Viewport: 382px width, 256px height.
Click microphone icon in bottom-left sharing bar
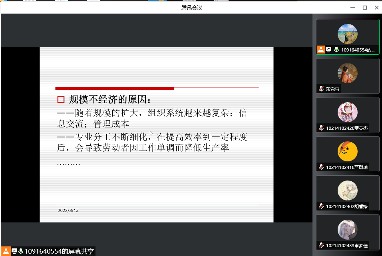coord(21,251)
